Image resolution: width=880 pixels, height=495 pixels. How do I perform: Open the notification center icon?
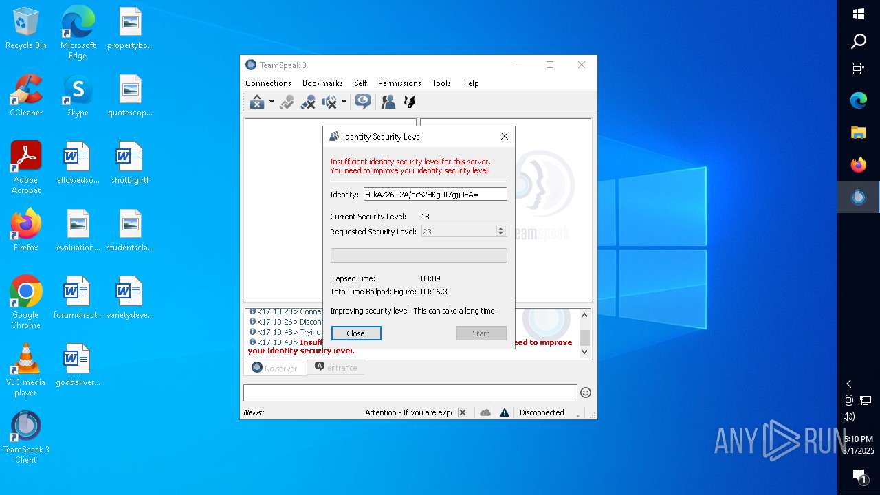click(859, 476)
